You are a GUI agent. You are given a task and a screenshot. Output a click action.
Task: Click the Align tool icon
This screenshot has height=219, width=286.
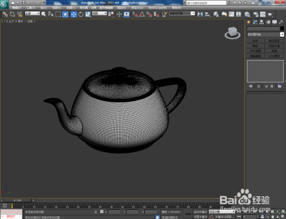point(207,14)
